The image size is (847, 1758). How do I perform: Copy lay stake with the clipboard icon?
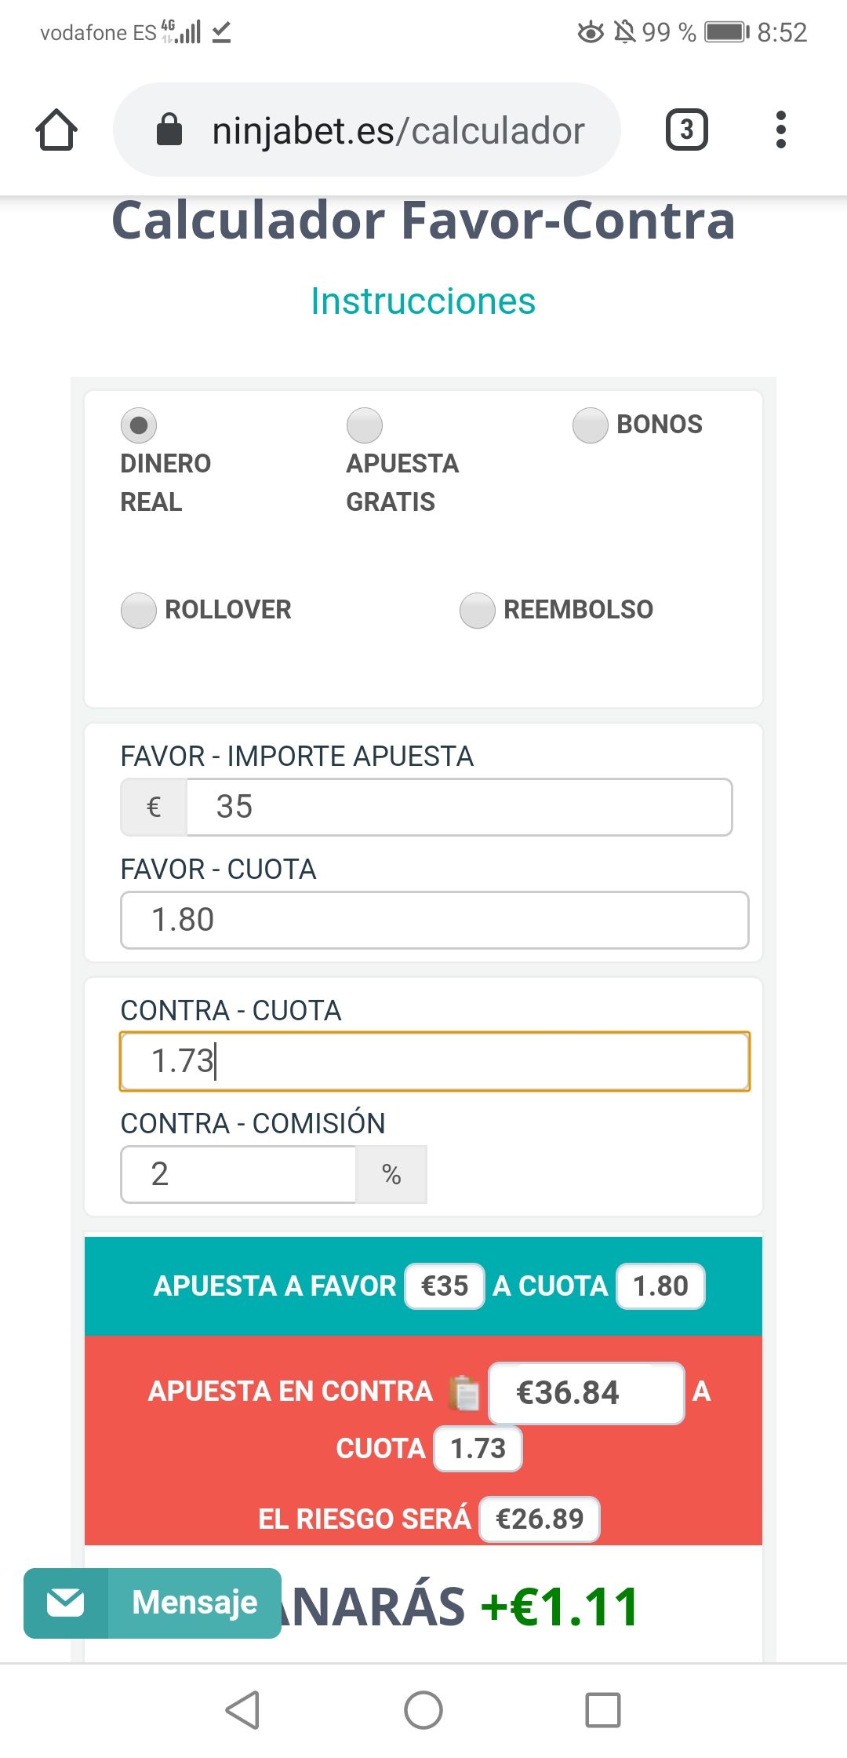tap(464, 1394)
